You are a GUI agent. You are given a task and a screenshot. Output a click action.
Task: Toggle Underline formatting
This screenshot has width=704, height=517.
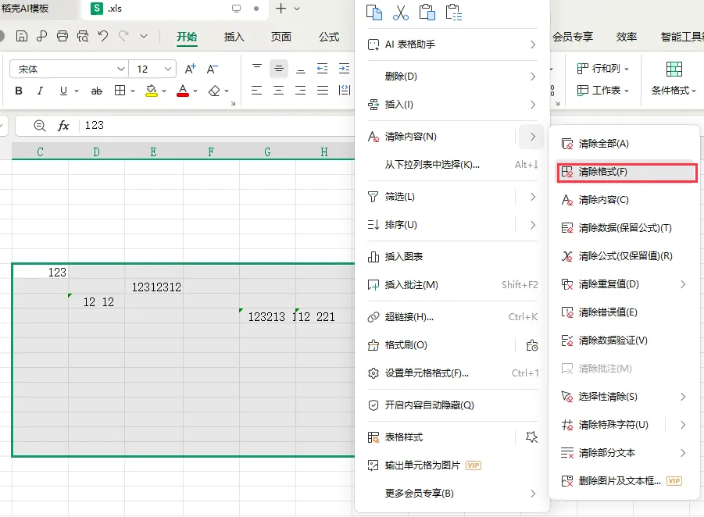[63, 91]
